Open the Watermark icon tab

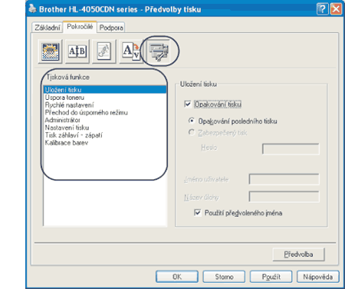(104, 51)
